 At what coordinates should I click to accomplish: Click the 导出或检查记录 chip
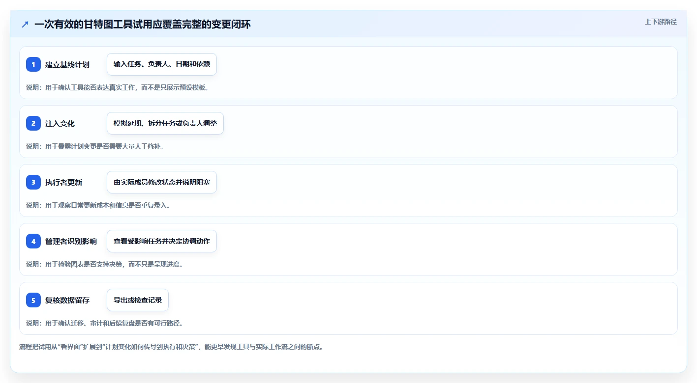click(138, 300)
